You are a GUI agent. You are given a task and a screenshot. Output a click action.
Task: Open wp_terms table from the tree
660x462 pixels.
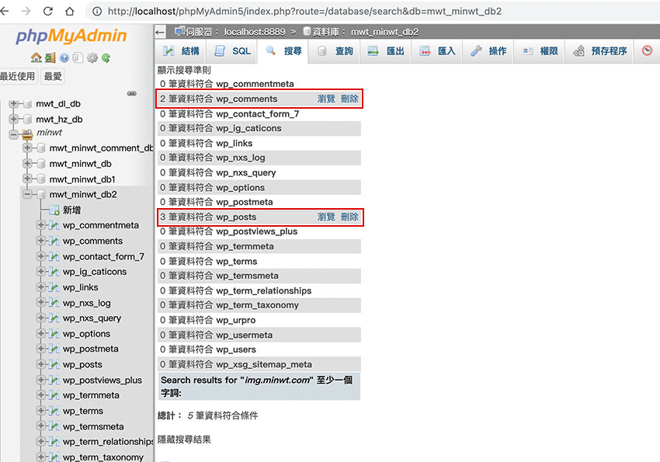83,411
